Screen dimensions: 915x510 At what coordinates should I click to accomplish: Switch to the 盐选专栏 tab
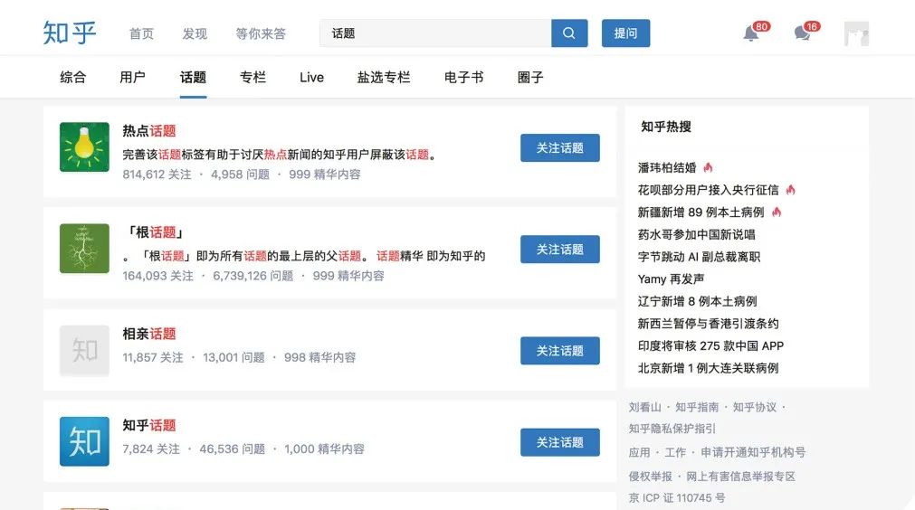384,77
